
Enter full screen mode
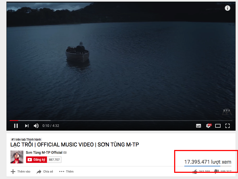coord(227,126)
